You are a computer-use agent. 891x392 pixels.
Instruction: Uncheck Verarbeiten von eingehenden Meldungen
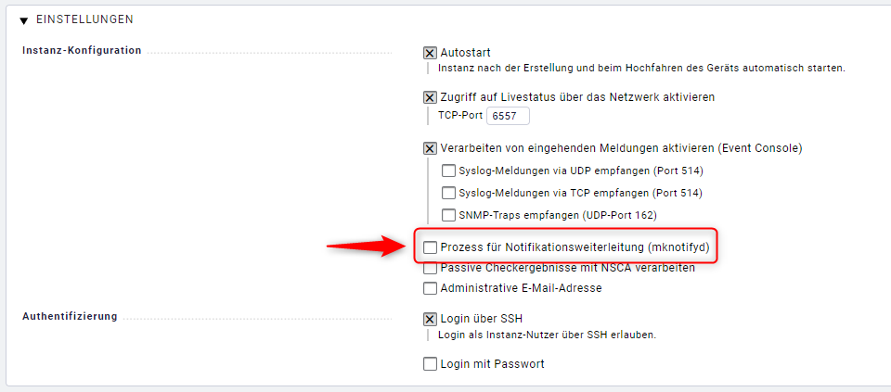[430, 148]
